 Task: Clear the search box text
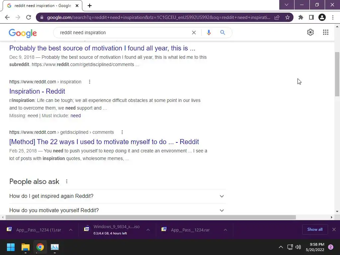point(194,33)
